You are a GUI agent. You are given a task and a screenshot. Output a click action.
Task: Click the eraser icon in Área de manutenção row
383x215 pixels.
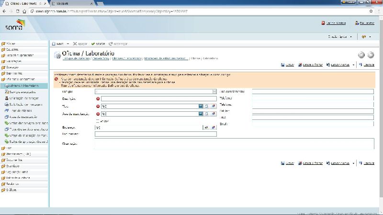click(x=214, y=114)
